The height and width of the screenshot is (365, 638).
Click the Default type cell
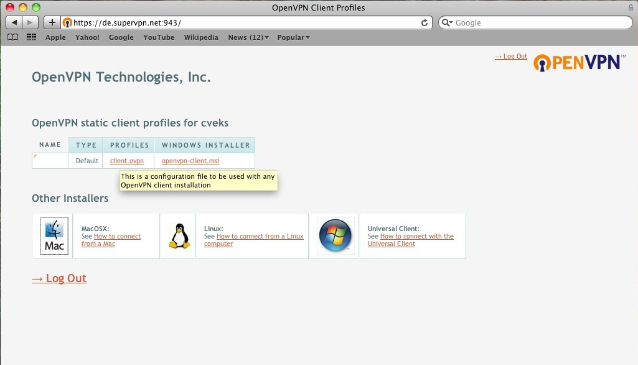[87, 161]
